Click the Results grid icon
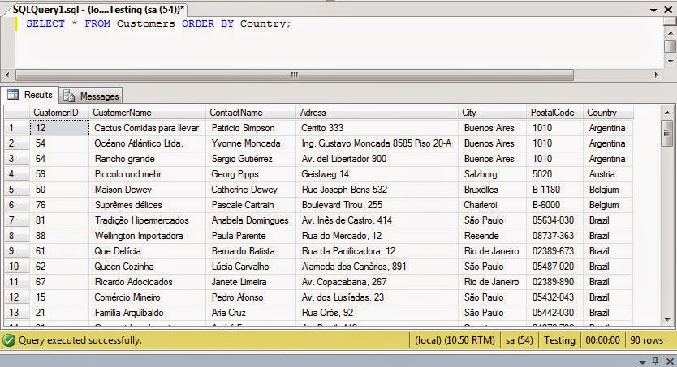This screenshot has height=367, width=677. click(13, 94)
